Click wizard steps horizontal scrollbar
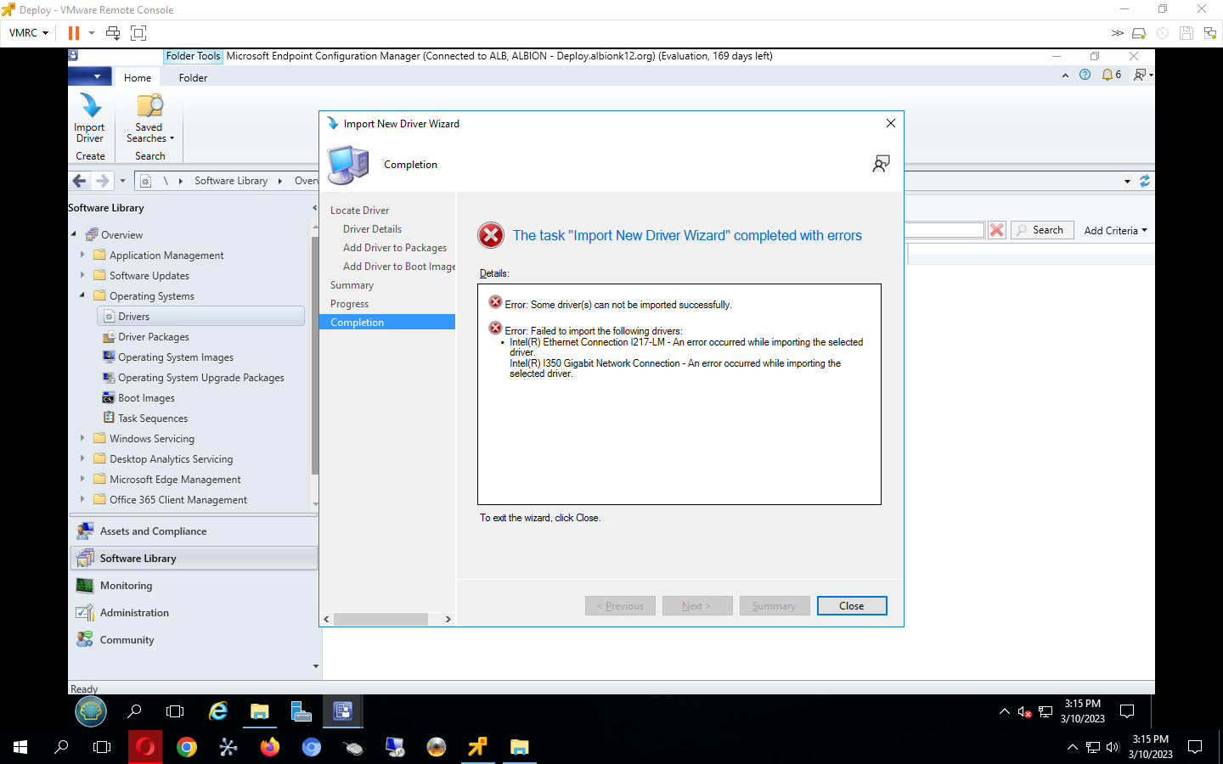The height and width of the screenshot is (764, 1223). 380,620
